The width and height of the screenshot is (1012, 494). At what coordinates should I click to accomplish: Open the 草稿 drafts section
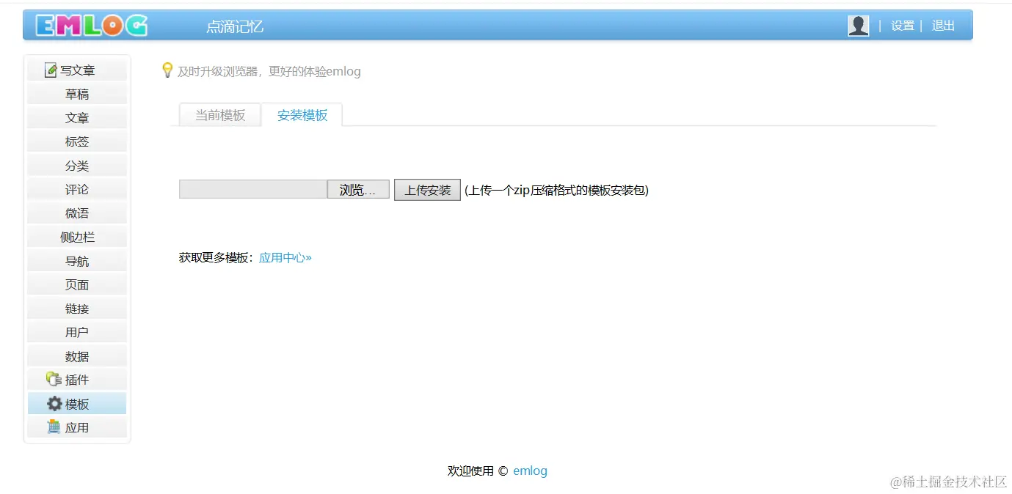76,93
